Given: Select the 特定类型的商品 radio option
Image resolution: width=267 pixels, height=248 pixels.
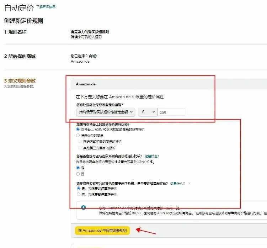Looking at the screenshot, I should point(78,135).
